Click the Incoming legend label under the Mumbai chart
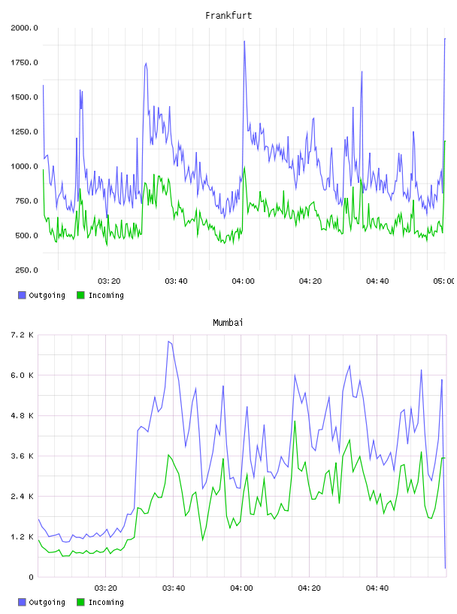Viewport: 457px width, 614px height. point(106,603)
